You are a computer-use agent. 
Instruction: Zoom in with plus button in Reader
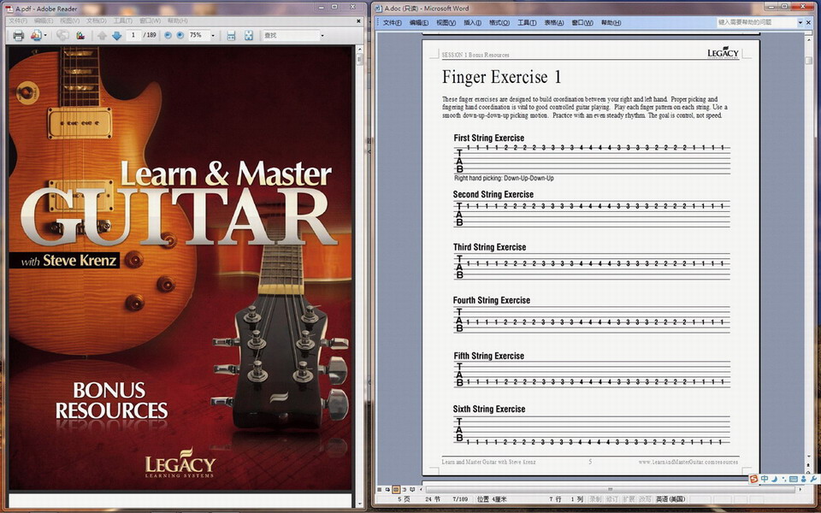tap(180, 35)
